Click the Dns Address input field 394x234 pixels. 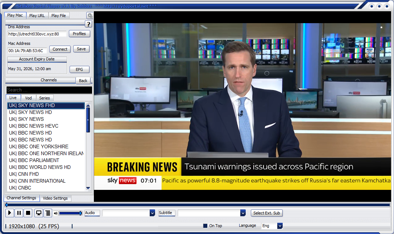37,34
